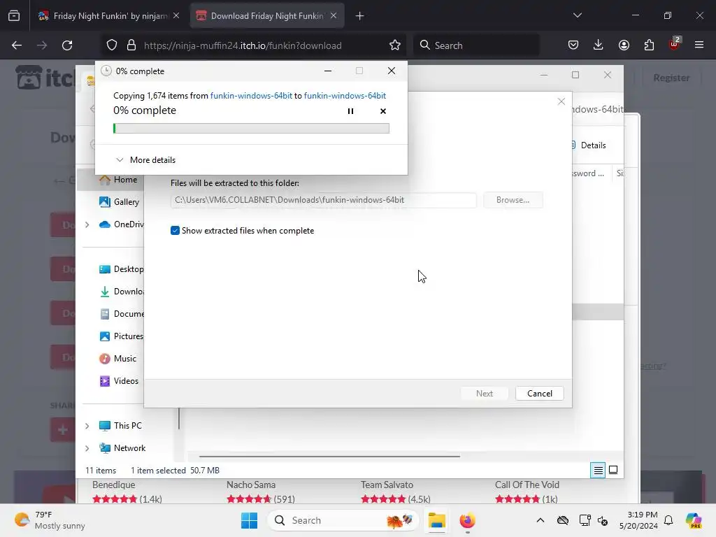View site security lock info

(x=131, y=45)
